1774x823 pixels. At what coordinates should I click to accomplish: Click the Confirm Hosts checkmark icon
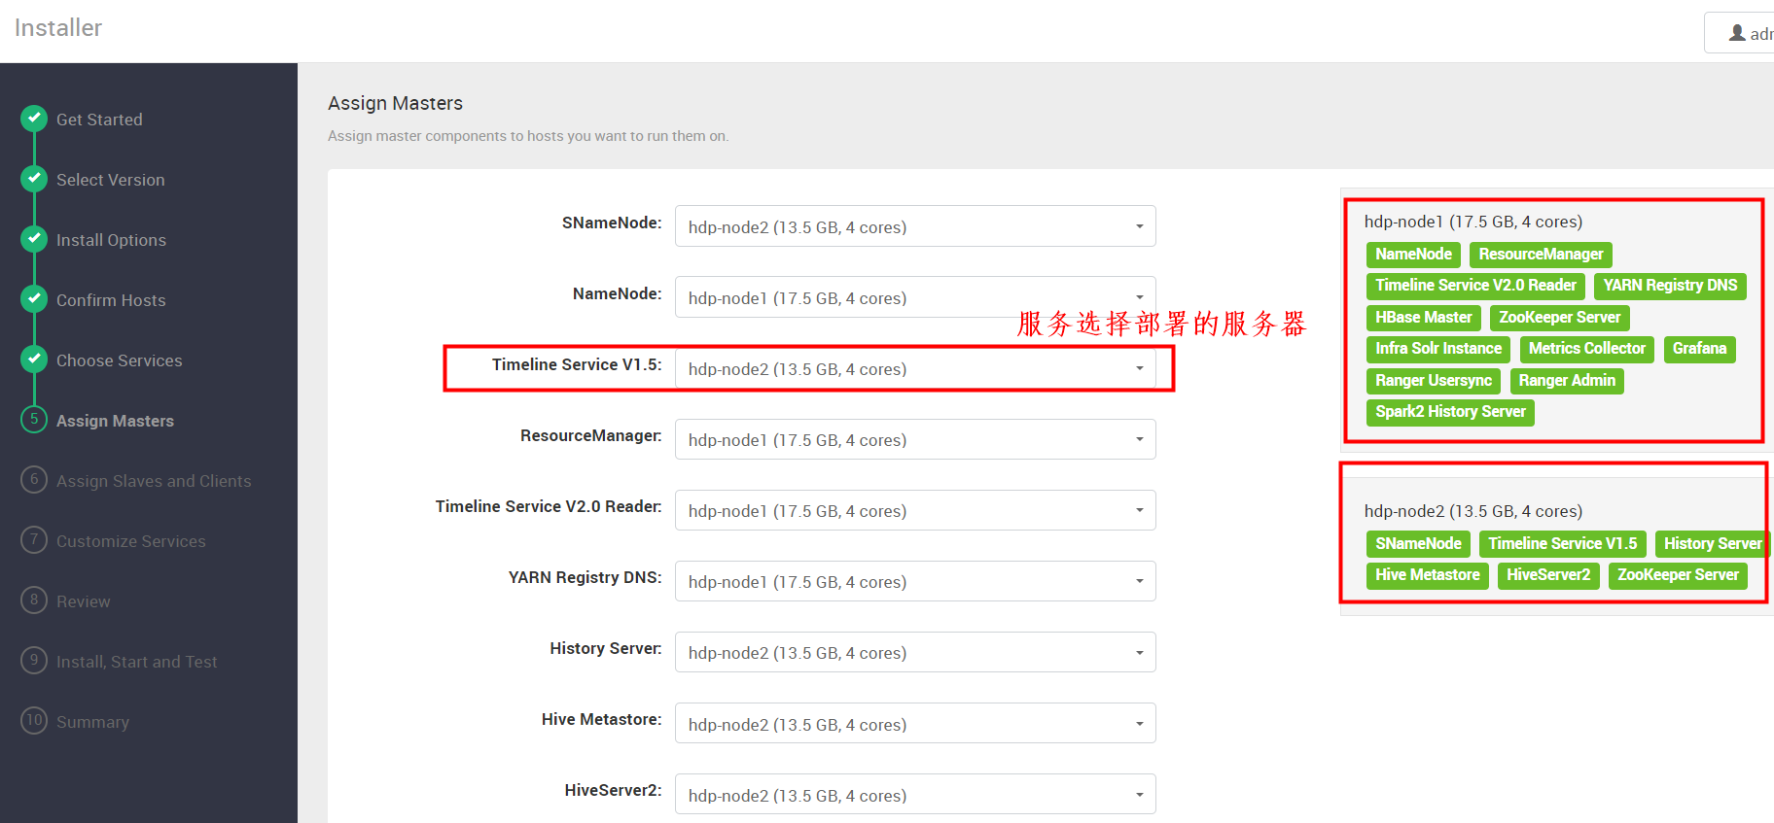point(34,299)
